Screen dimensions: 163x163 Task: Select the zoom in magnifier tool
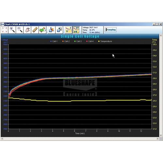click(12, 30)
